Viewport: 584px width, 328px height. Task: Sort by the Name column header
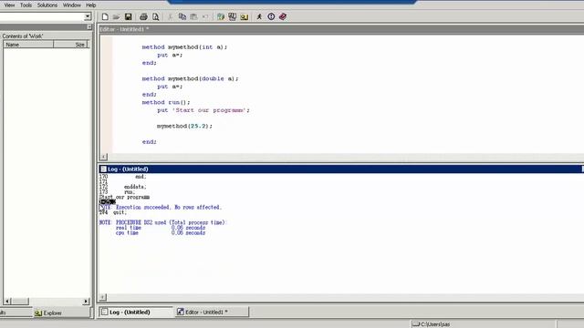click(x=28, y=45)
